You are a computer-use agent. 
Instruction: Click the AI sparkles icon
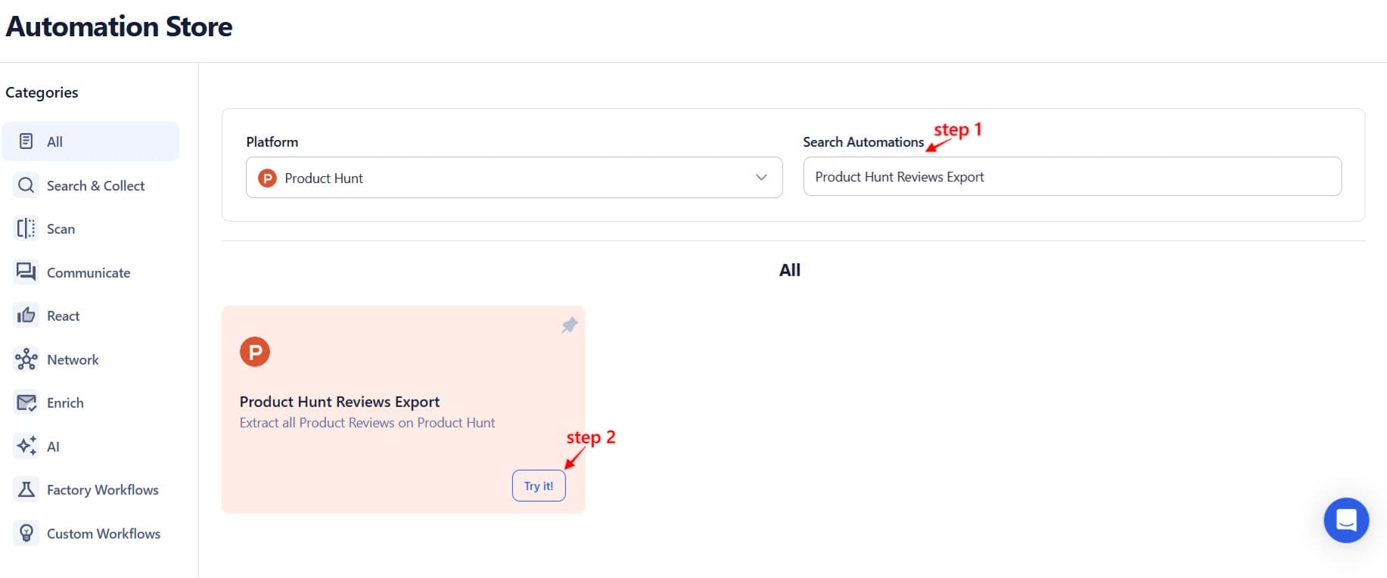26,446
